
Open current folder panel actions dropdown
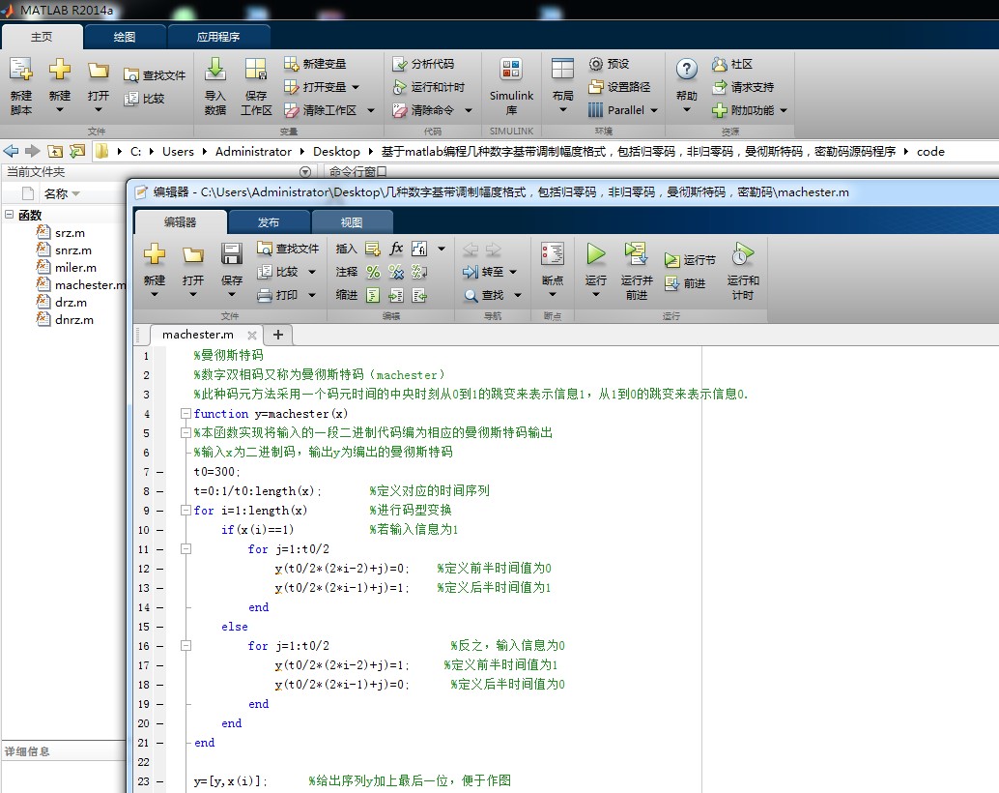click(x=305, y=171)
